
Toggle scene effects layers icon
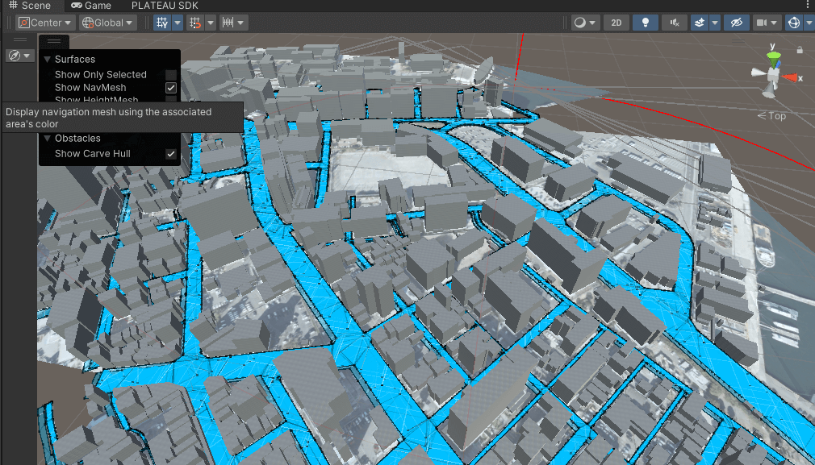[x=699, y=23]
